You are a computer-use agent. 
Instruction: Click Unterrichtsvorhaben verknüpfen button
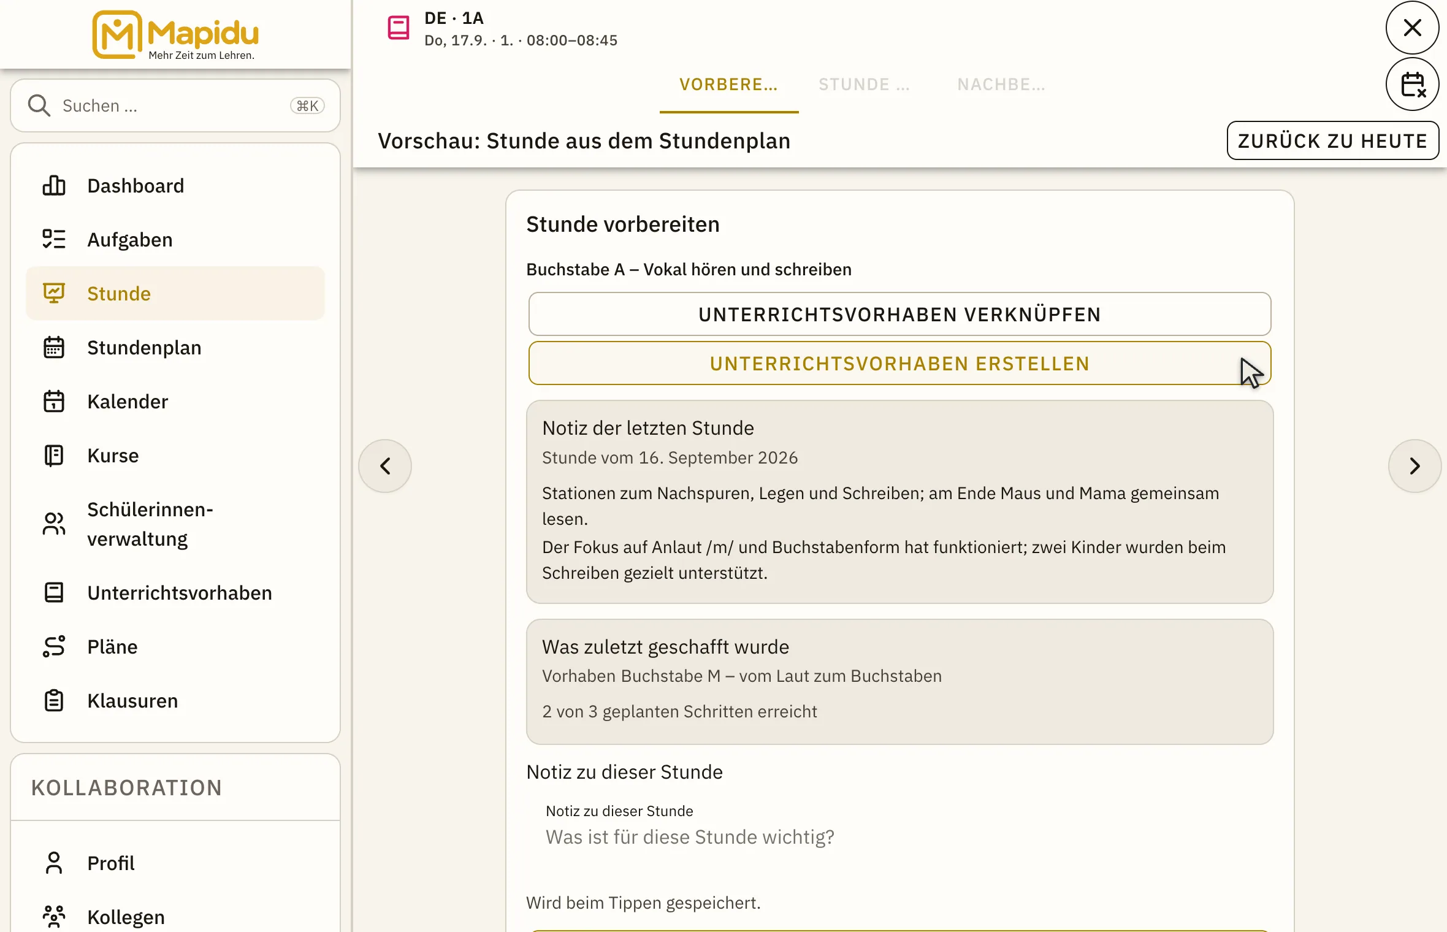tap(900, 314)
